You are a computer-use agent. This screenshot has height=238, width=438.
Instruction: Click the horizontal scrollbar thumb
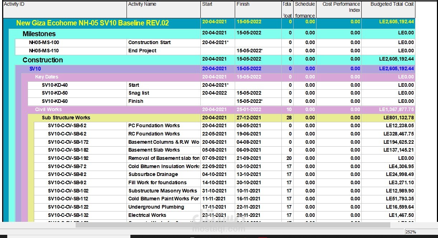click(x=233, y=225)
